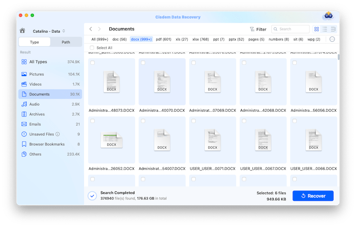Screen dimensions: 356x227
Task: Click the Recover button
Action: pos(313,196)
